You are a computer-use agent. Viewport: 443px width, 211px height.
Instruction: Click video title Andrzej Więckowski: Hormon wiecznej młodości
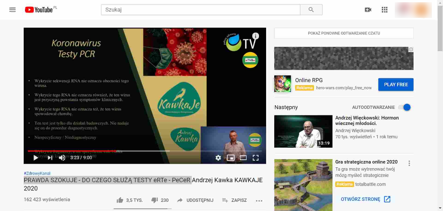pyautogui.click(x=367, y=121)
